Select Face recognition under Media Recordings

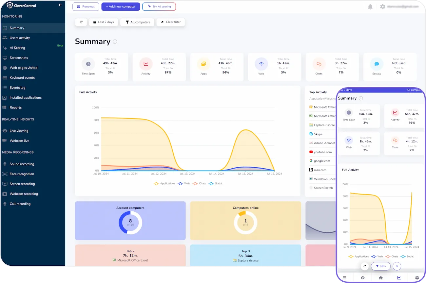[x=22, y=174]
